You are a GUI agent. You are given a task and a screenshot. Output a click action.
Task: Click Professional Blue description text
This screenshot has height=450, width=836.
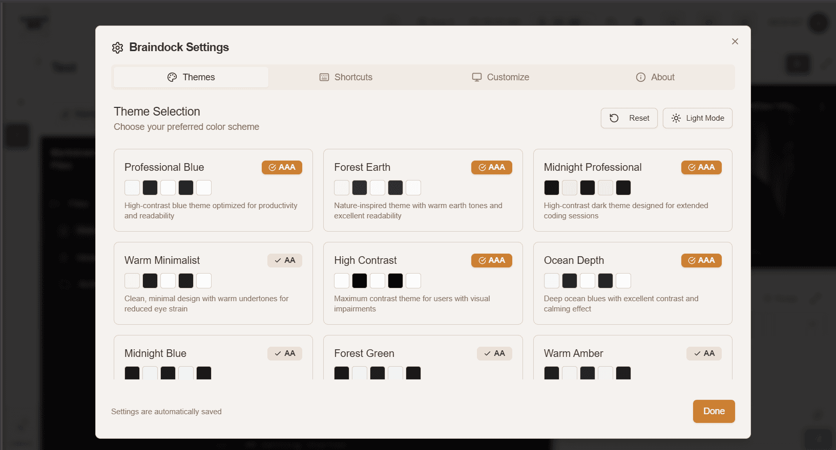click(211, 211)
